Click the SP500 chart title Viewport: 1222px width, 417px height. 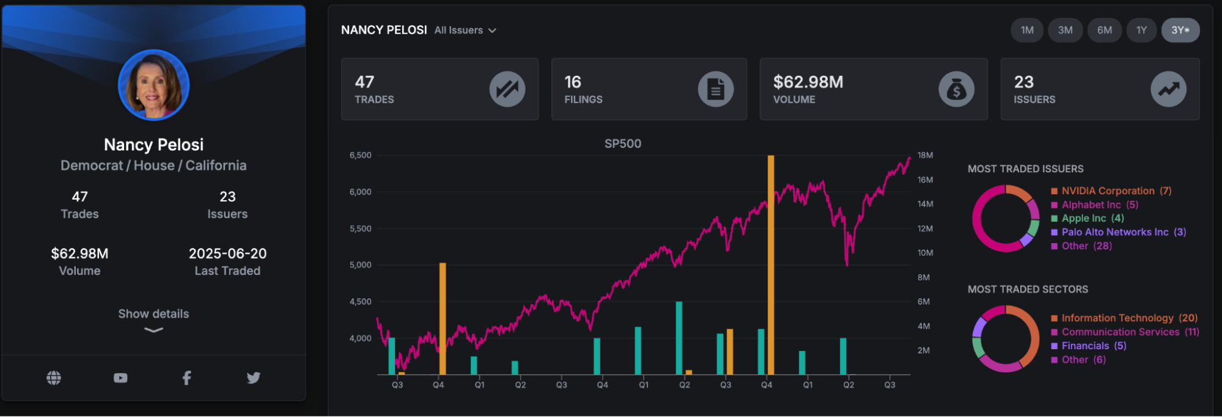point(623,144)
